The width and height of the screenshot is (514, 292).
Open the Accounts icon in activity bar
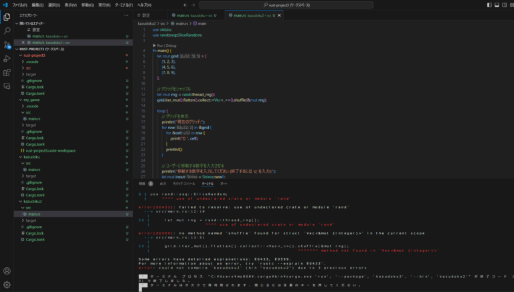(7, 271)
